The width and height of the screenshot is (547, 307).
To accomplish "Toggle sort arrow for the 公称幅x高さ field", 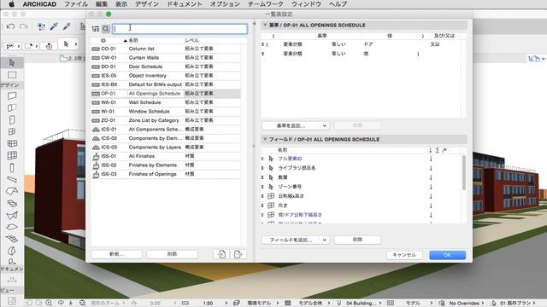I will 431,196.
